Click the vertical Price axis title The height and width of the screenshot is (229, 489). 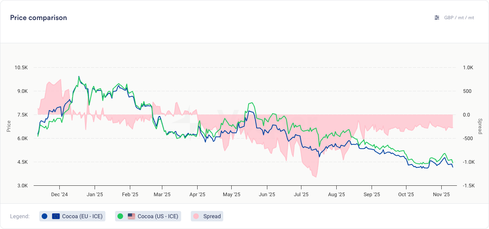[9, 126]
